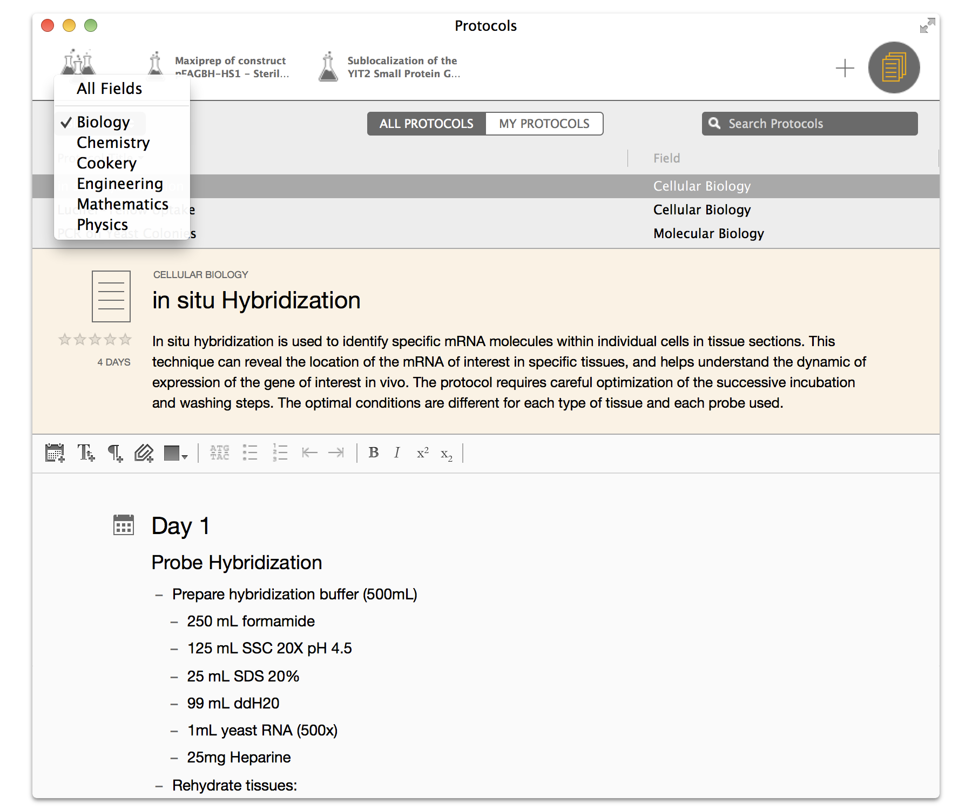972x810 pixels.
Task: Open the Sublocalization of the YIT2 protocol tab
Action: pyautogui.click(x=390, y=67)
